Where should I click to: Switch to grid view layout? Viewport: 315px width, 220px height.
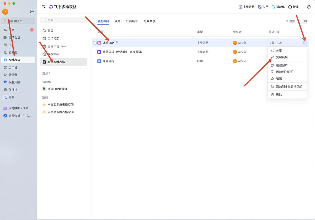coord(306,21)
